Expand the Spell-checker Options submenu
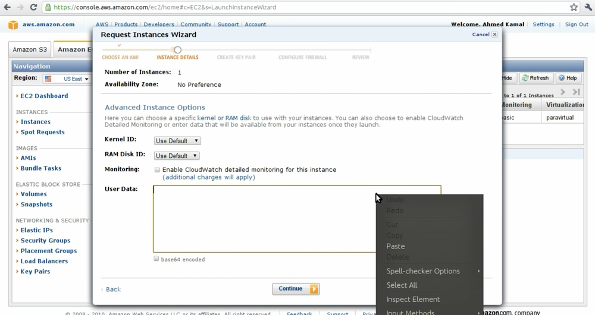This screenshot has height=315, width=595. (423, 271)
